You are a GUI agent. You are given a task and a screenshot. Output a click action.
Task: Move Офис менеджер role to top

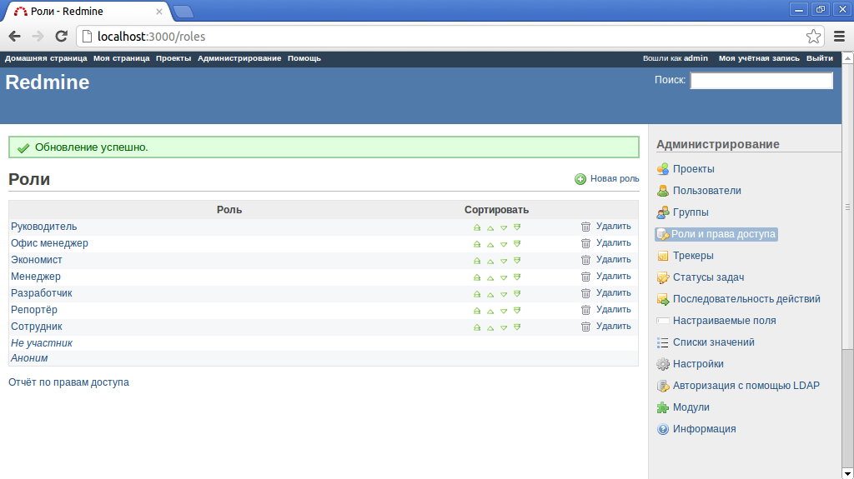(477, 244)
